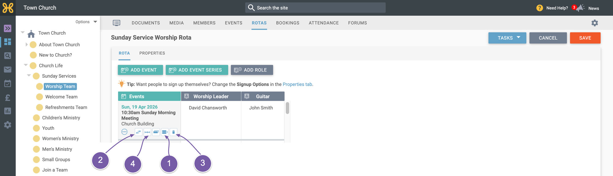Click the person icon in Guitar header
This screenshot has width=613, height=176.
point(247,96)
